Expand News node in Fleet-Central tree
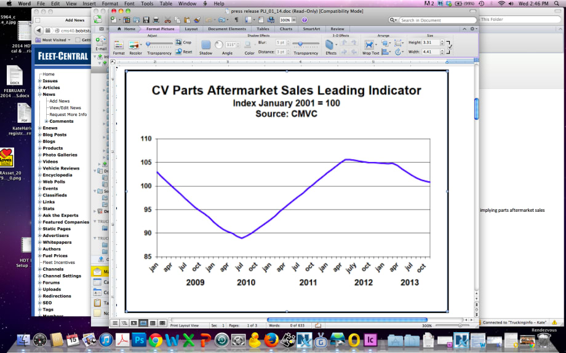Image resolution: width=566 pixels, height=353 pixels. click(40, 95)
